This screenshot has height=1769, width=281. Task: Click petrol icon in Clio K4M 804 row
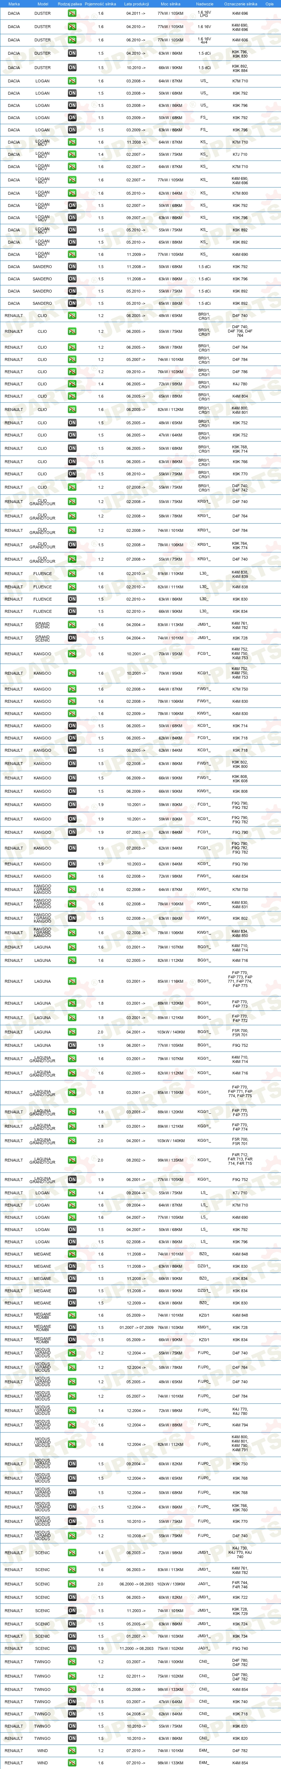[x=72, y=396]
